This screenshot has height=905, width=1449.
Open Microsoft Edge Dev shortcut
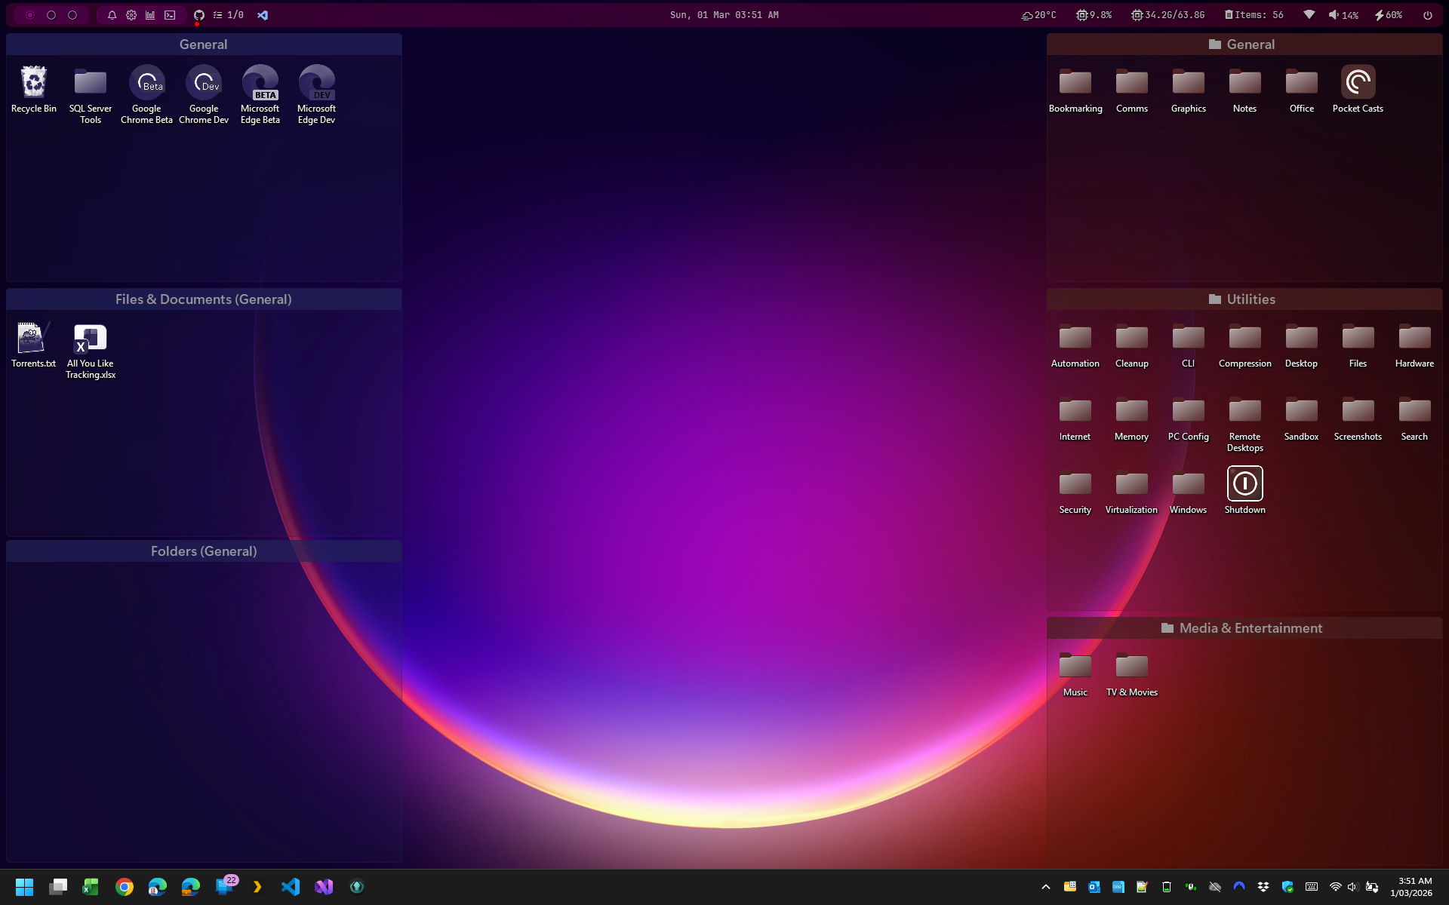tap(316, 83)
